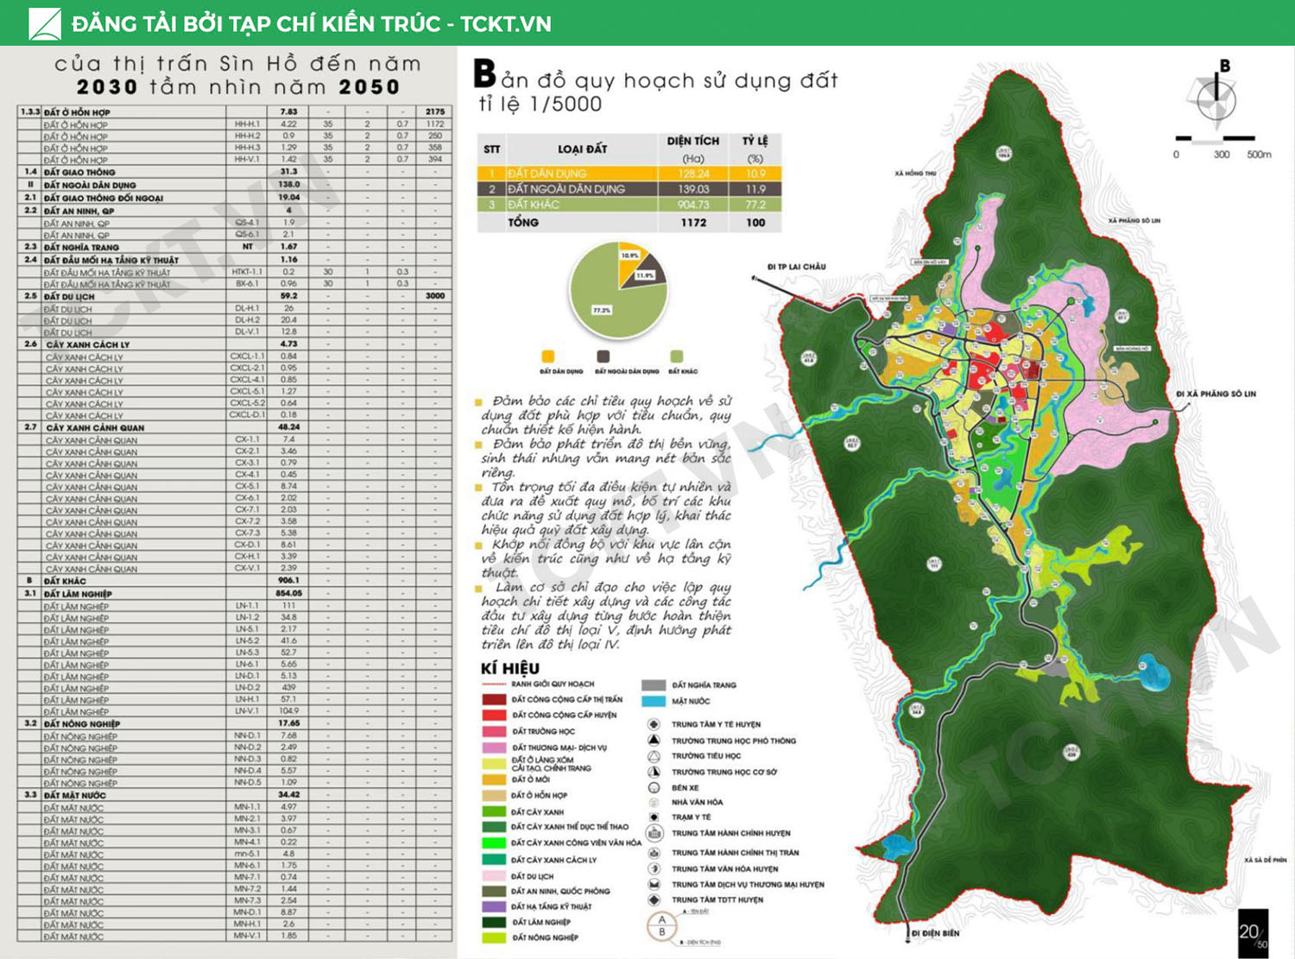Click the '854.05' Đất lâm nghiệp area cell
Viewport: 1295px width, 959px height.
[288, 593]
